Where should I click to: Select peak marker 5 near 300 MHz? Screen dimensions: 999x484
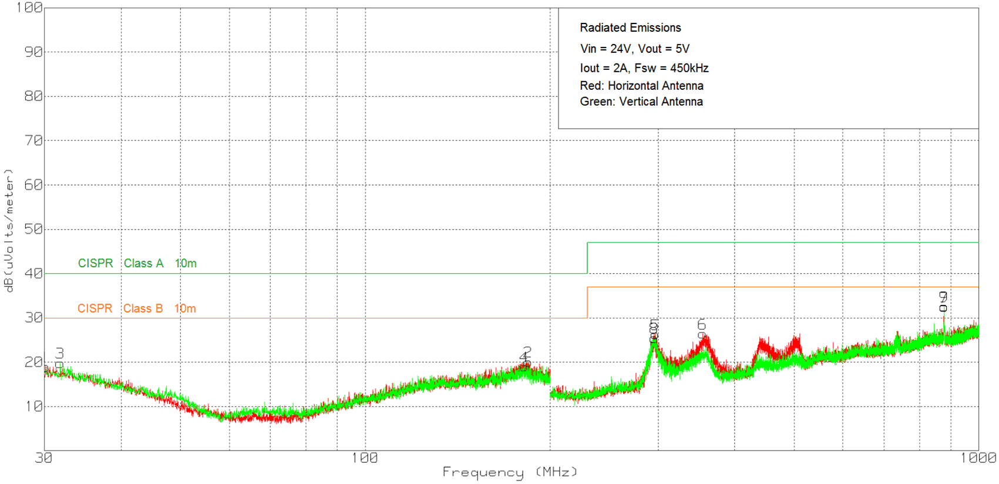pos(654,325)
